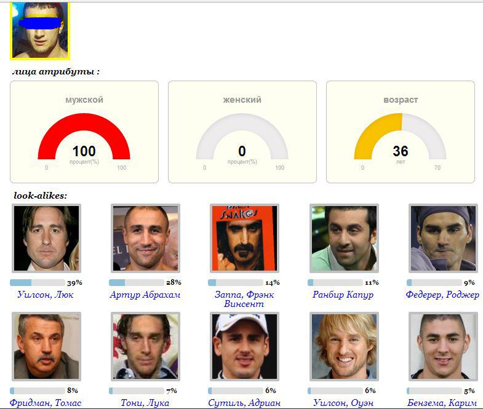Open the Уилсон, Оуэн link
This screenshot has height=409, width=483.
[343, 403]
